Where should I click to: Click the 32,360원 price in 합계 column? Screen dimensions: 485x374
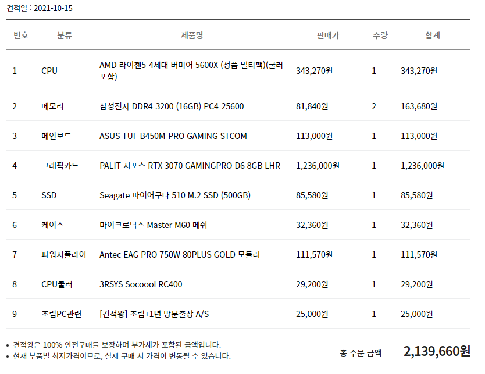pyautogui.click(x=417, y=225)
